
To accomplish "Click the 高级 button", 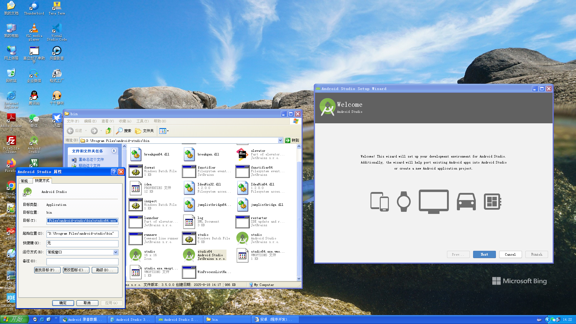I will tap(105, 270).
